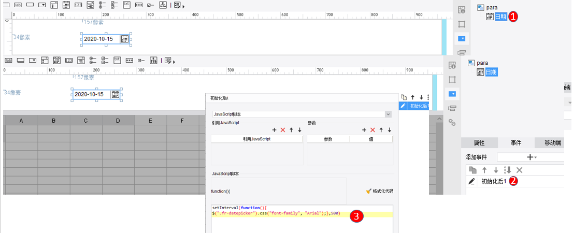Switch to the 属性 tab
Screen dimensions: 573x233
pyautogui.click(x=479, y=143)
